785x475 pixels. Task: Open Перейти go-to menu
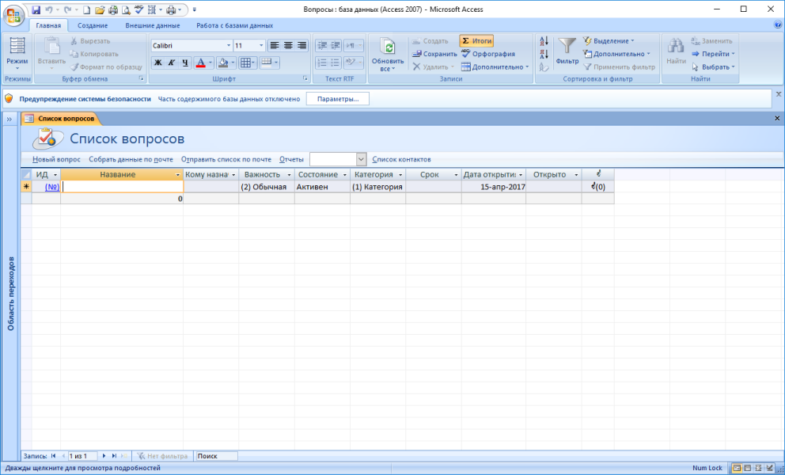coord(713,54)
